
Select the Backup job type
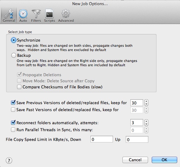[13, 55]
